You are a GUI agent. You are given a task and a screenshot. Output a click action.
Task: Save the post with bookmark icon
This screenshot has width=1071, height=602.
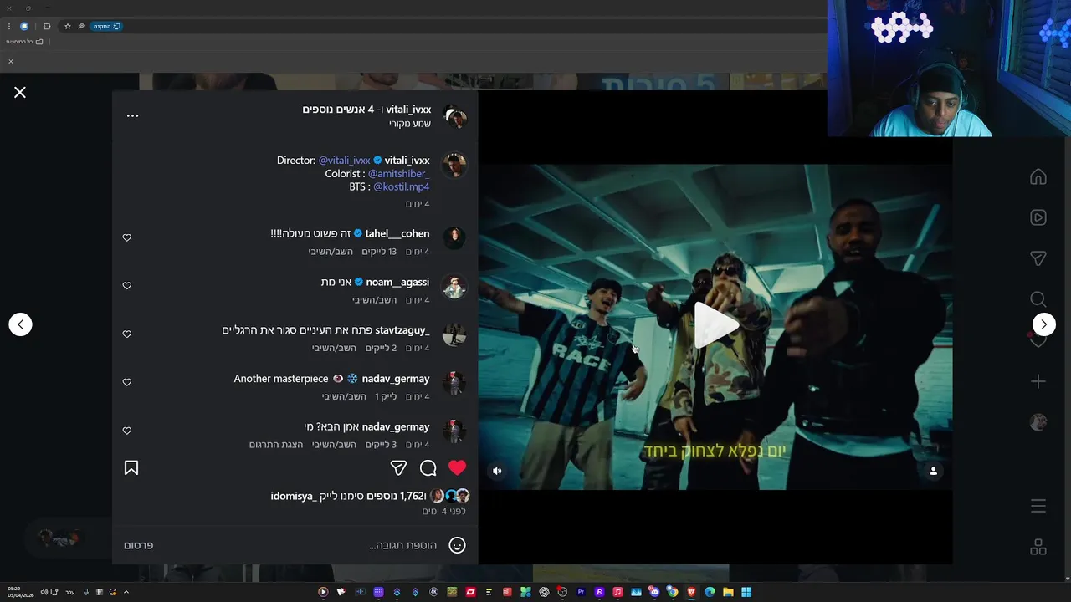[131, 468]
